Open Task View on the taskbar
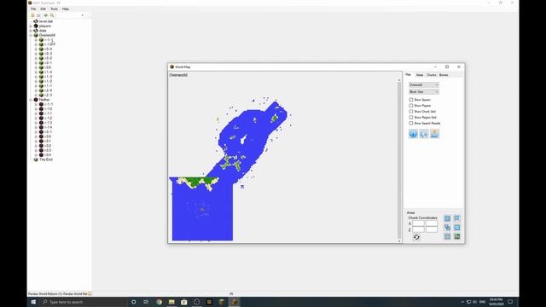 146,302
